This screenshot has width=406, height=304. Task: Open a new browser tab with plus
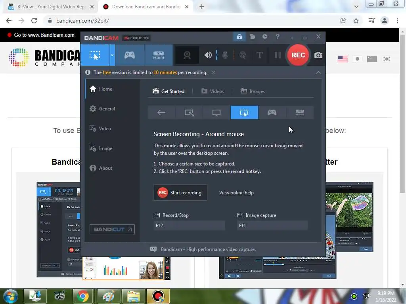pos(202,7)
